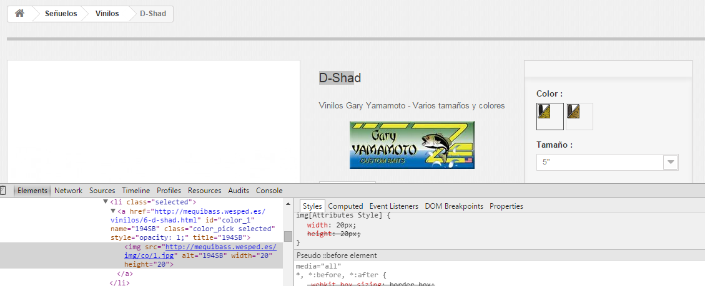Switch to the Resources panel
The height and width of the screenshot is (286, 705).
click(205, 191)
